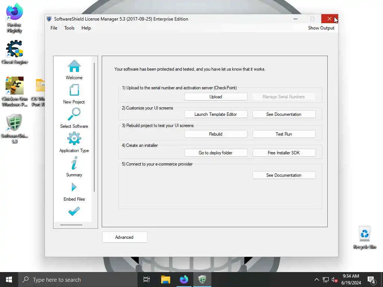
Task: Open the Recycle Bin
Action: tap(364, 237)
